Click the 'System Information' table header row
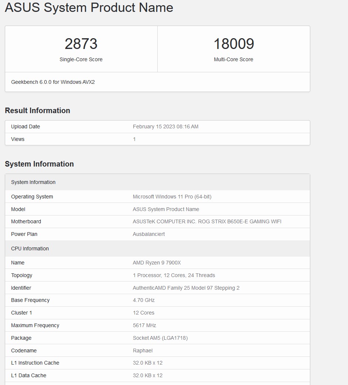 pyautogui.click(x=158, y=182)
